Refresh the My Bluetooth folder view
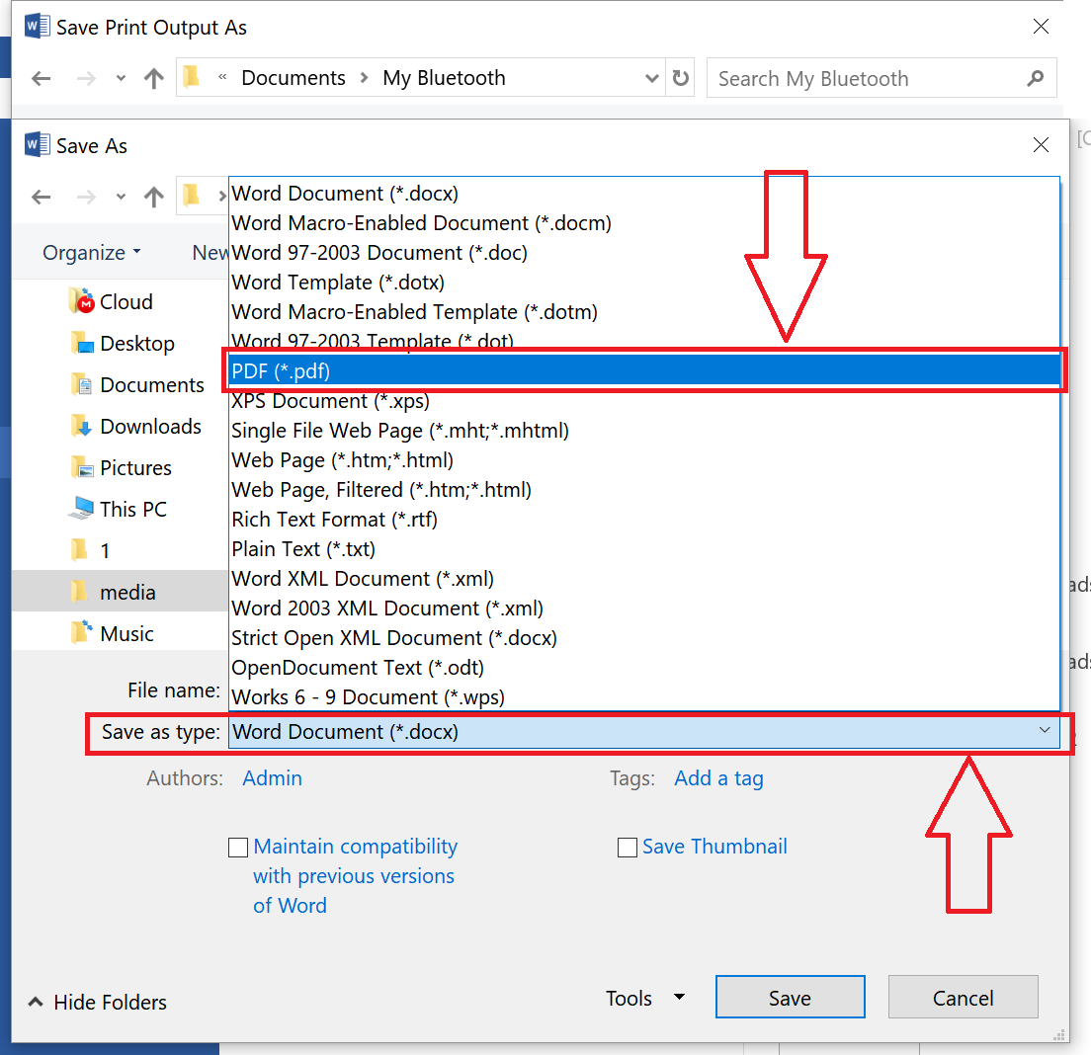 click(x=681, y=78)
